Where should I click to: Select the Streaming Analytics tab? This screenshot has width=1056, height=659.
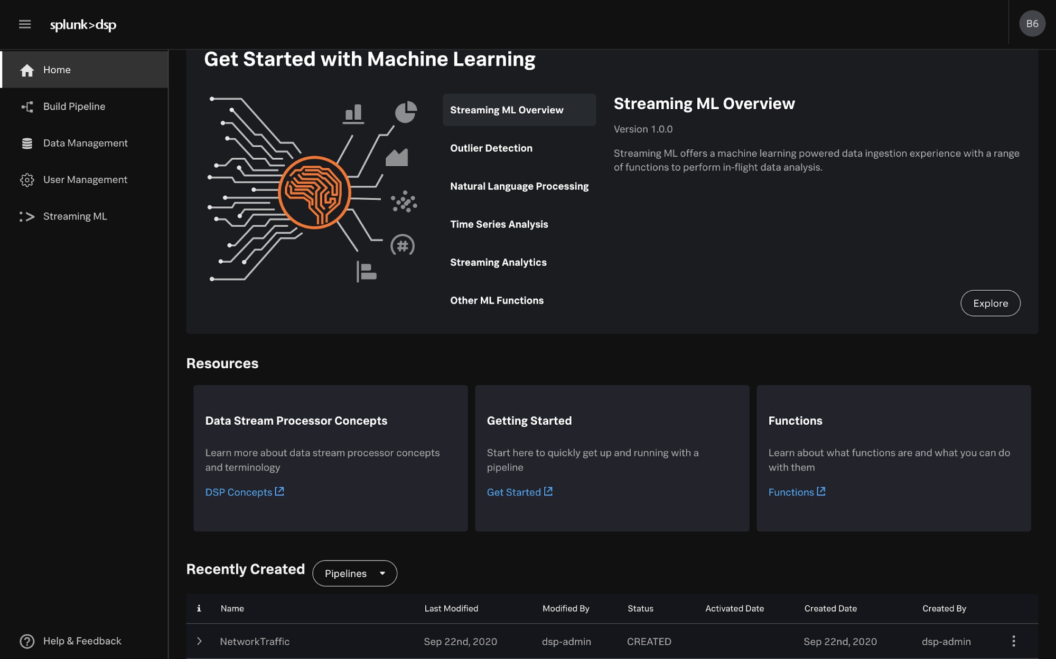(519, 262)
